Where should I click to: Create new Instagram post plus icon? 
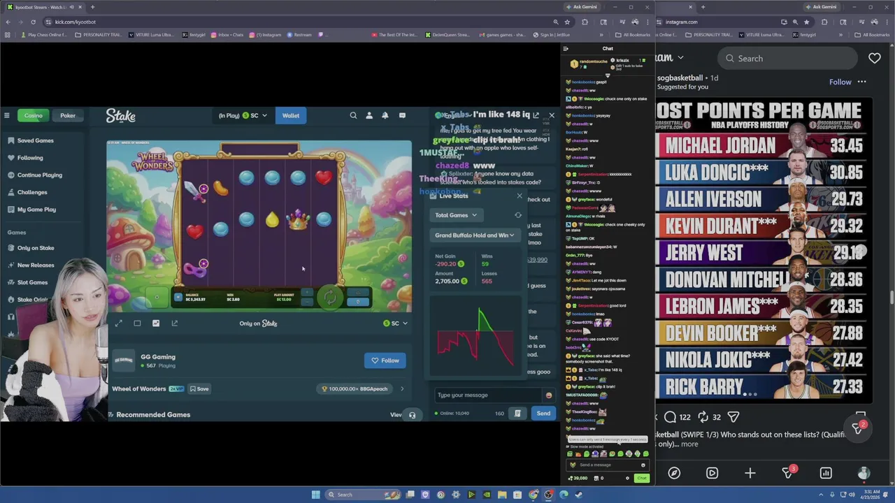pyautogui.click(x=750, y=473)
